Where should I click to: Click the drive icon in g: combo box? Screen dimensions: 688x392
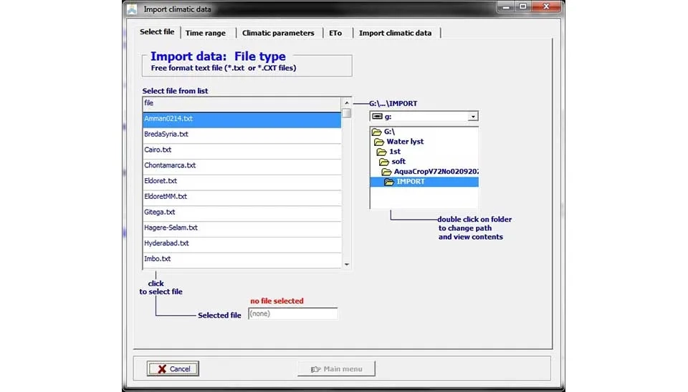point(377,116)
